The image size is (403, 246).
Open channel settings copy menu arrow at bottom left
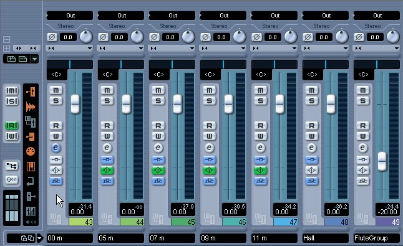[39, 239]
